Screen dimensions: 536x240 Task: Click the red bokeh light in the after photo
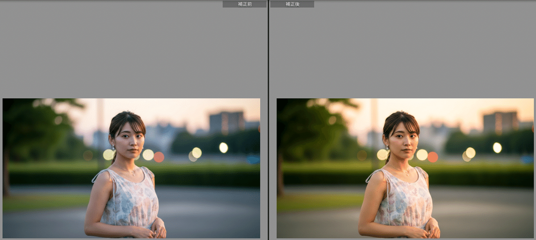click(432, 157)
